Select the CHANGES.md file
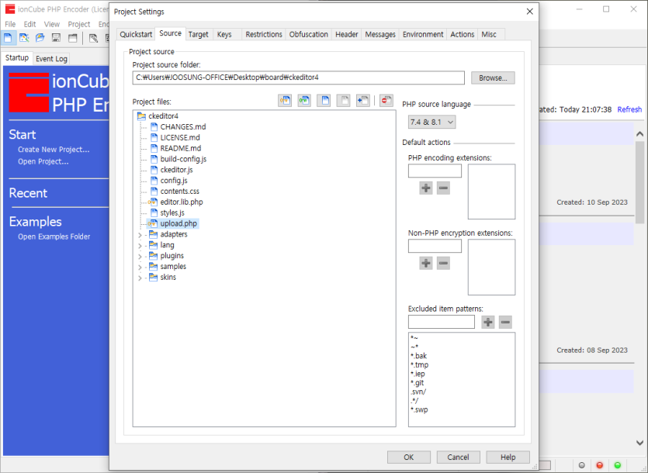This screenshot has width=648, height=473. tap(183, 127)
